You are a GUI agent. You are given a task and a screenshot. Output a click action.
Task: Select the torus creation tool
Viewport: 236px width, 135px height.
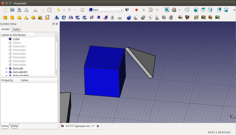[x=33, y=18]
